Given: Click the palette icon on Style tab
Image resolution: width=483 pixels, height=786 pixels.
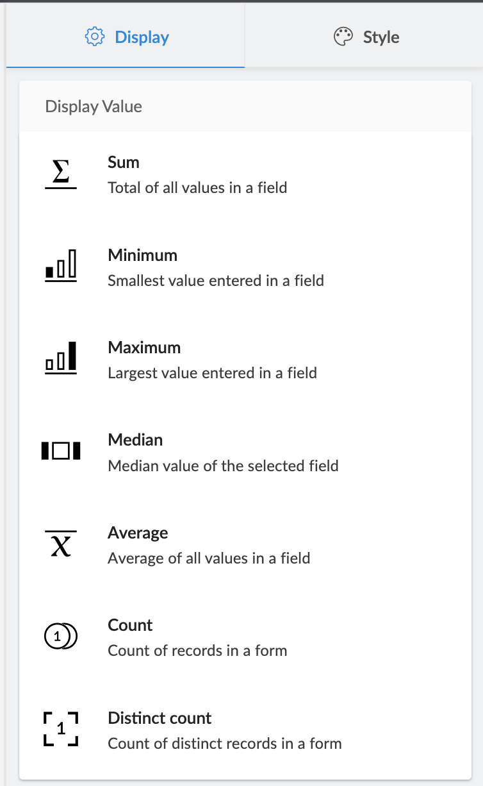Looking at the screenshot, I should 343,37.
